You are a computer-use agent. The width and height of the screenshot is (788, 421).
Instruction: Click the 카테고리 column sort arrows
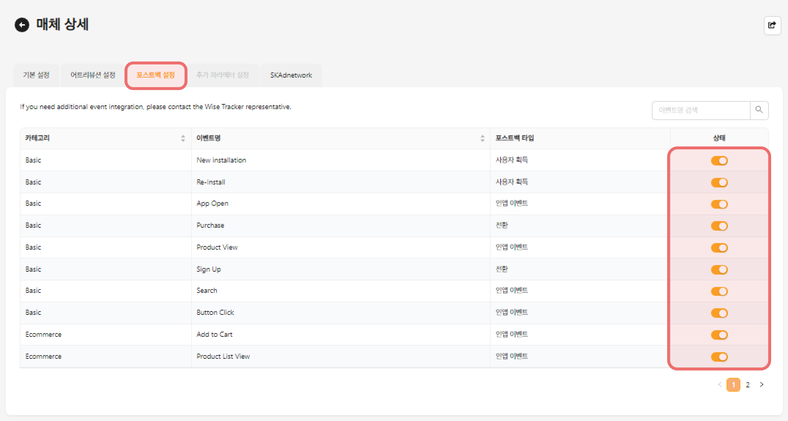[x=183, y=138]
